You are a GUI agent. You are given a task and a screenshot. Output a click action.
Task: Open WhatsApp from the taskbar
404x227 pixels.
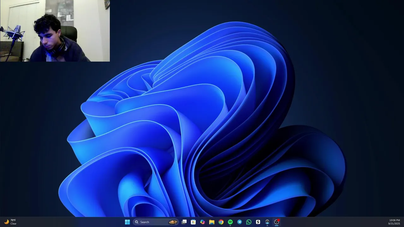point(249,222)
